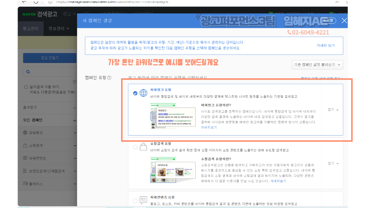Click the help icon above 일치검색 checkbox
This screenshot has height=208, width=370.
(74, 82)
